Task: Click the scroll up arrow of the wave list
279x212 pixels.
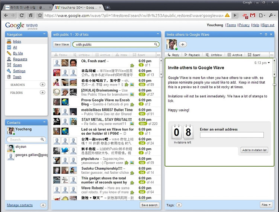Action: coord(161,61)
